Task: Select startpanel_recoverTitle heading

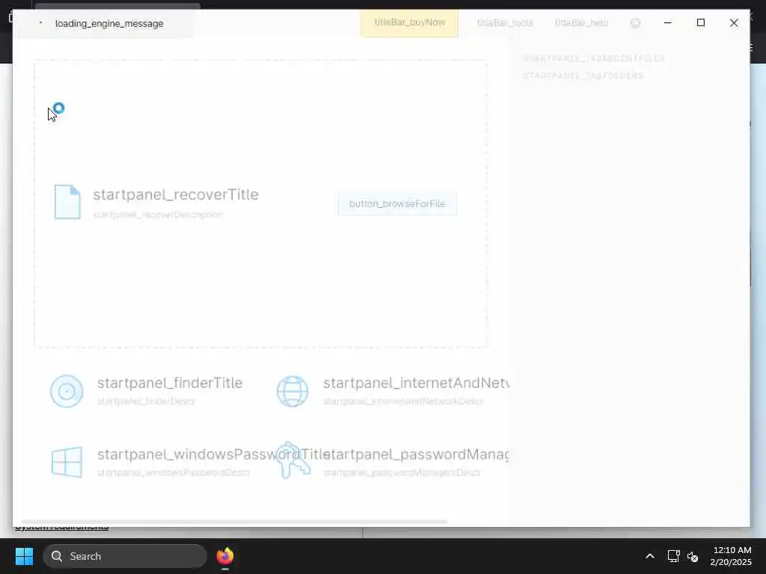Action: 176,194
